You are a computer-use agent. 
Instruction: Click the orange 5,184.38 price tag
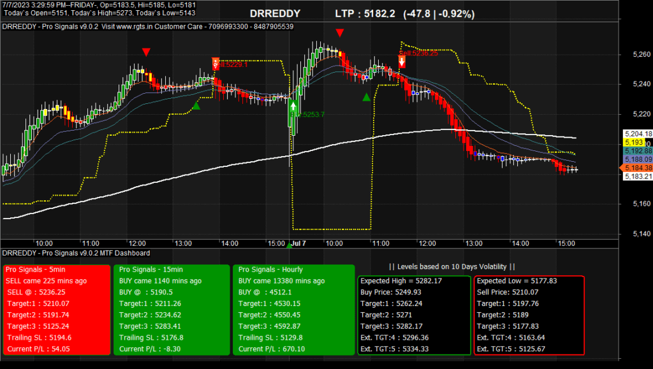pyautogui.click(x=637, y=168)
